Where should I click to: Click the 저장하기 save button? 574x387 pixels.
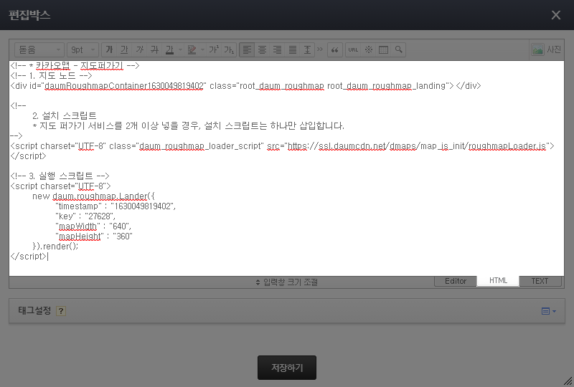pos(287,368)
